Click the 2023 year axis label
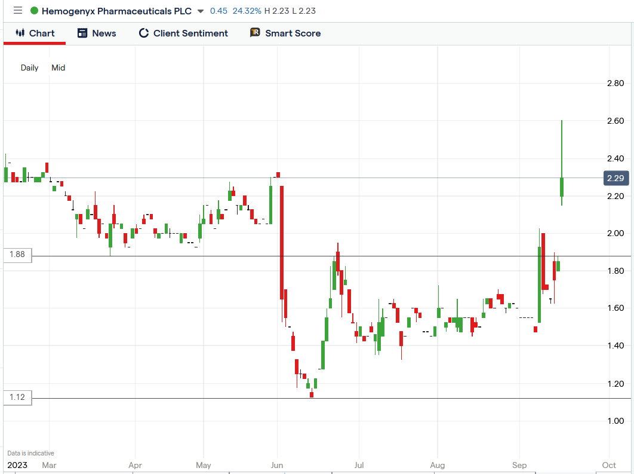The width and height of the screenshot is (634, 474). [x=17, y=465]
